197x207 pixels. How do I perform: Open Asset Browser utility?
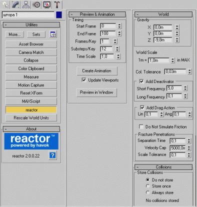point(31,44)
